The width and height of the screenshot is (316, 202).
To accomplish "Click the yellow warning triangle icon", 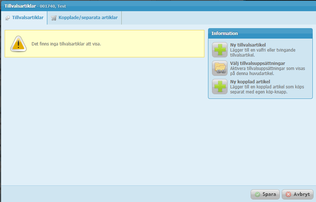I will (18, 44).
